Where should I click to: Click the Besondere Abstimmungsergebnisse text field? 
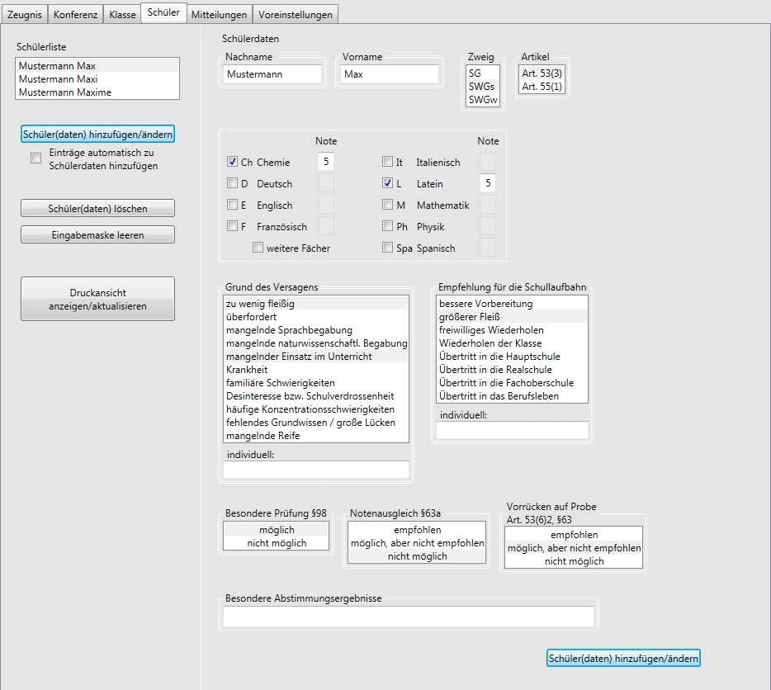tap(408, 617)
